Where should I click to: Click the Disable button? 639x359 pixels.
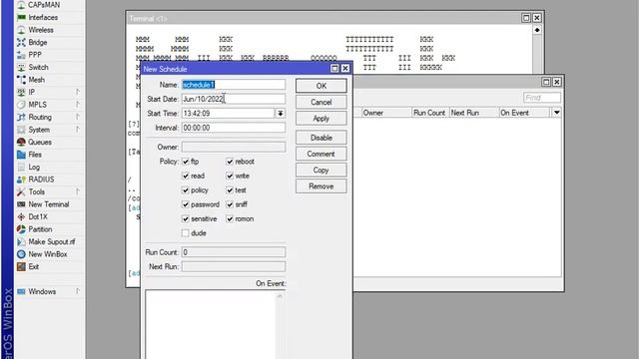click(x=321, y=138)
